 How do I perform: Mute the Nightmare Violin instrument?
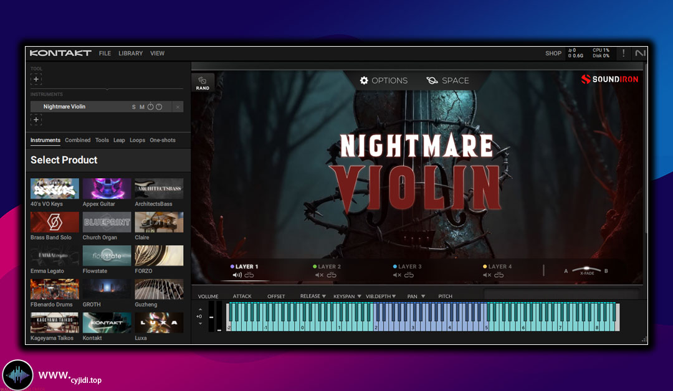pos(141,106)
